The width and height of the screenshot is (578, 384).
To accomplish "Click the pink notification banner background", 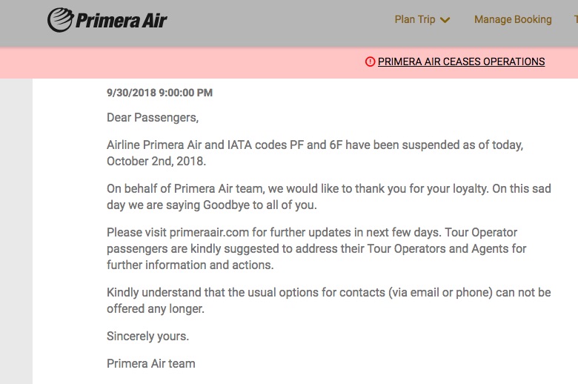I will 185,62.
